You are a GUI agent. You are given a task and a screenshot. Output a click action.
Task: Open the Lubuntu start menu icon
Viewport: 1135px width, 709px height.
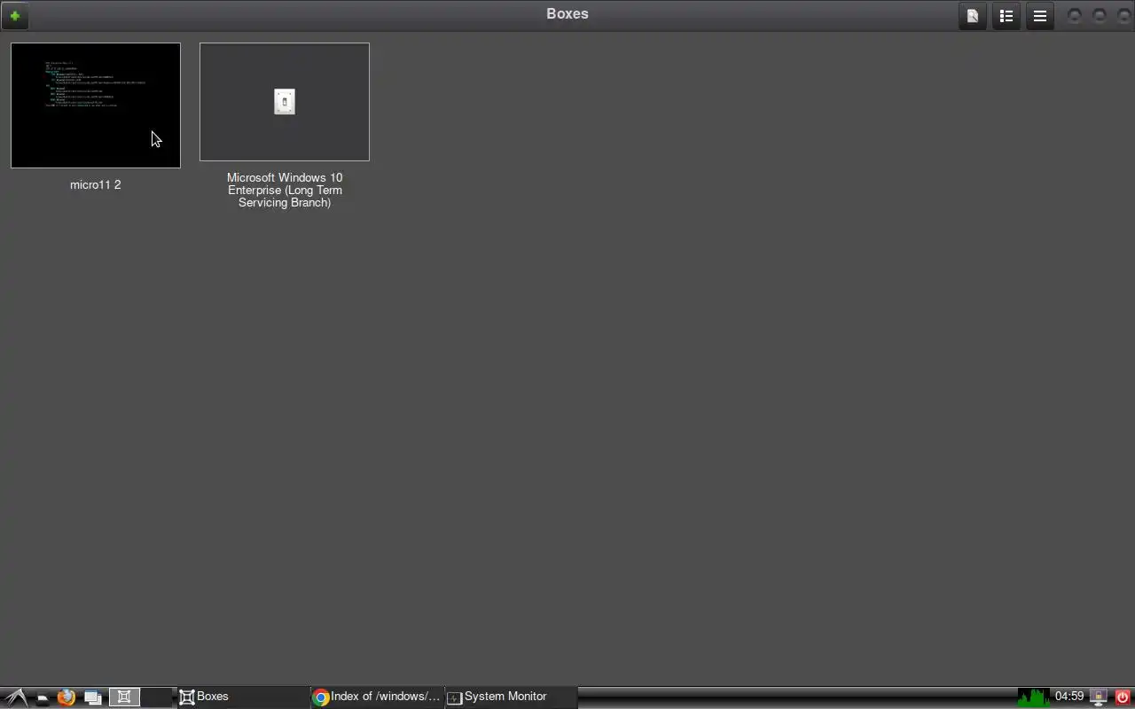click(x=15, y=697)
